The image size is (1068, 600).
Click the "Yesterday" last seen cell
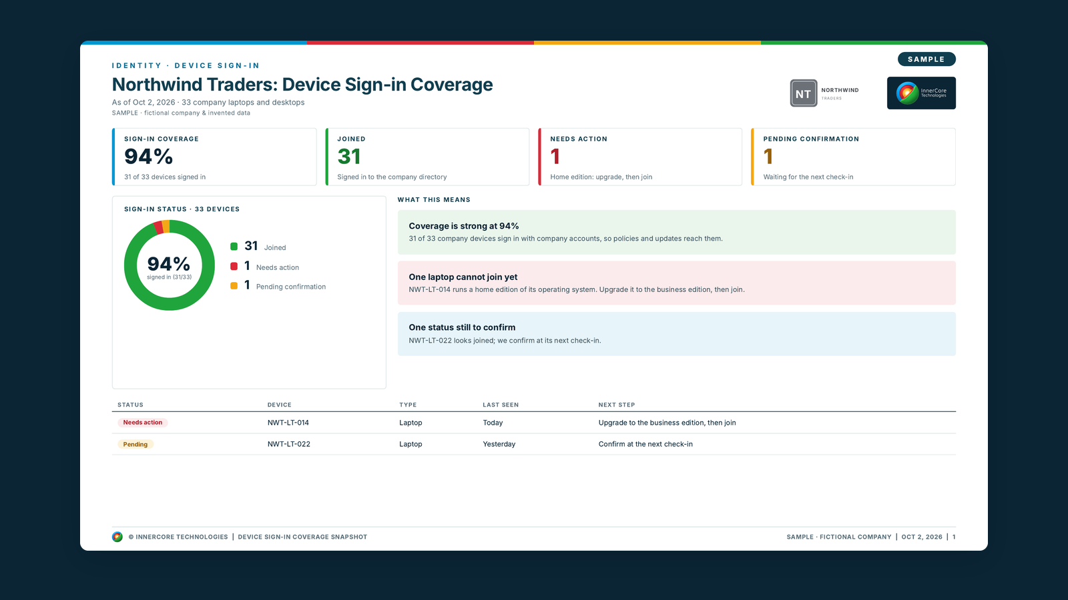click(499, 444)
